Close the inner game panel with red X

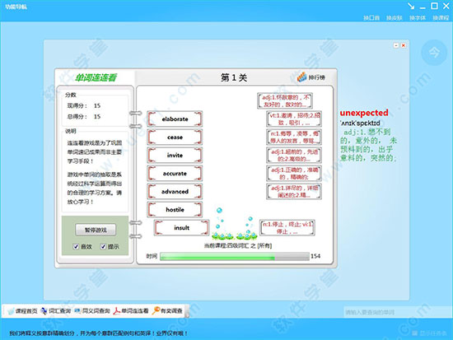[x=404, y=45]
